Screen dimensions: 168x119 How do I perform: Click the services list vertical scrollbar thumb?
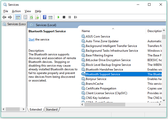(x=164, y=37)
